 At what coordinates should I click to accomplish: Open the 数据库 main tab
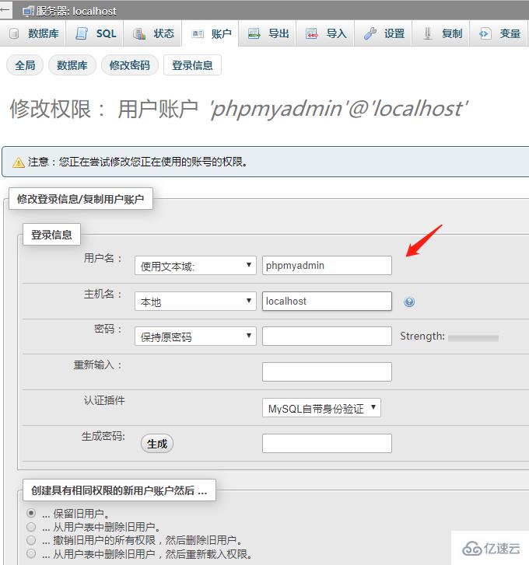tap(33, 33)
